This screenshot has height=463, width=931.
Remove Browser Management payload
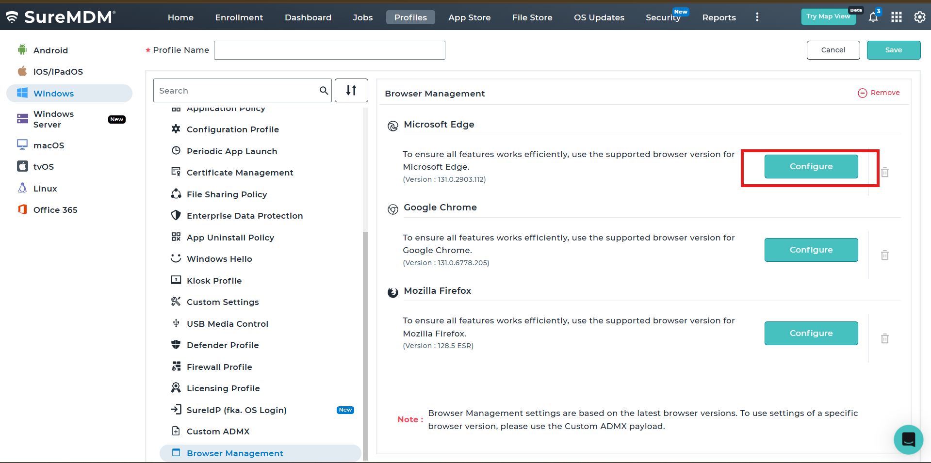coord(879,93)
